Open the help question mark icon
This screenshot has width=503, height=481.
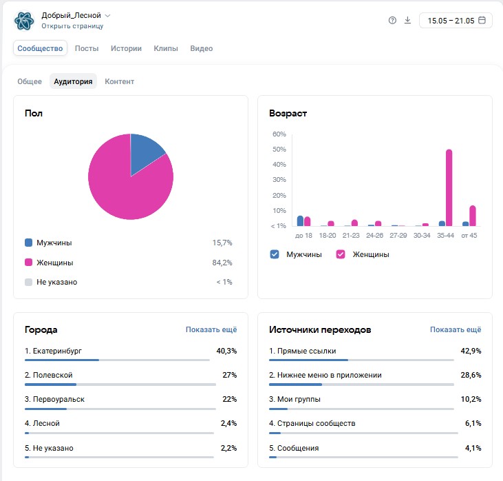coord(392,21)
